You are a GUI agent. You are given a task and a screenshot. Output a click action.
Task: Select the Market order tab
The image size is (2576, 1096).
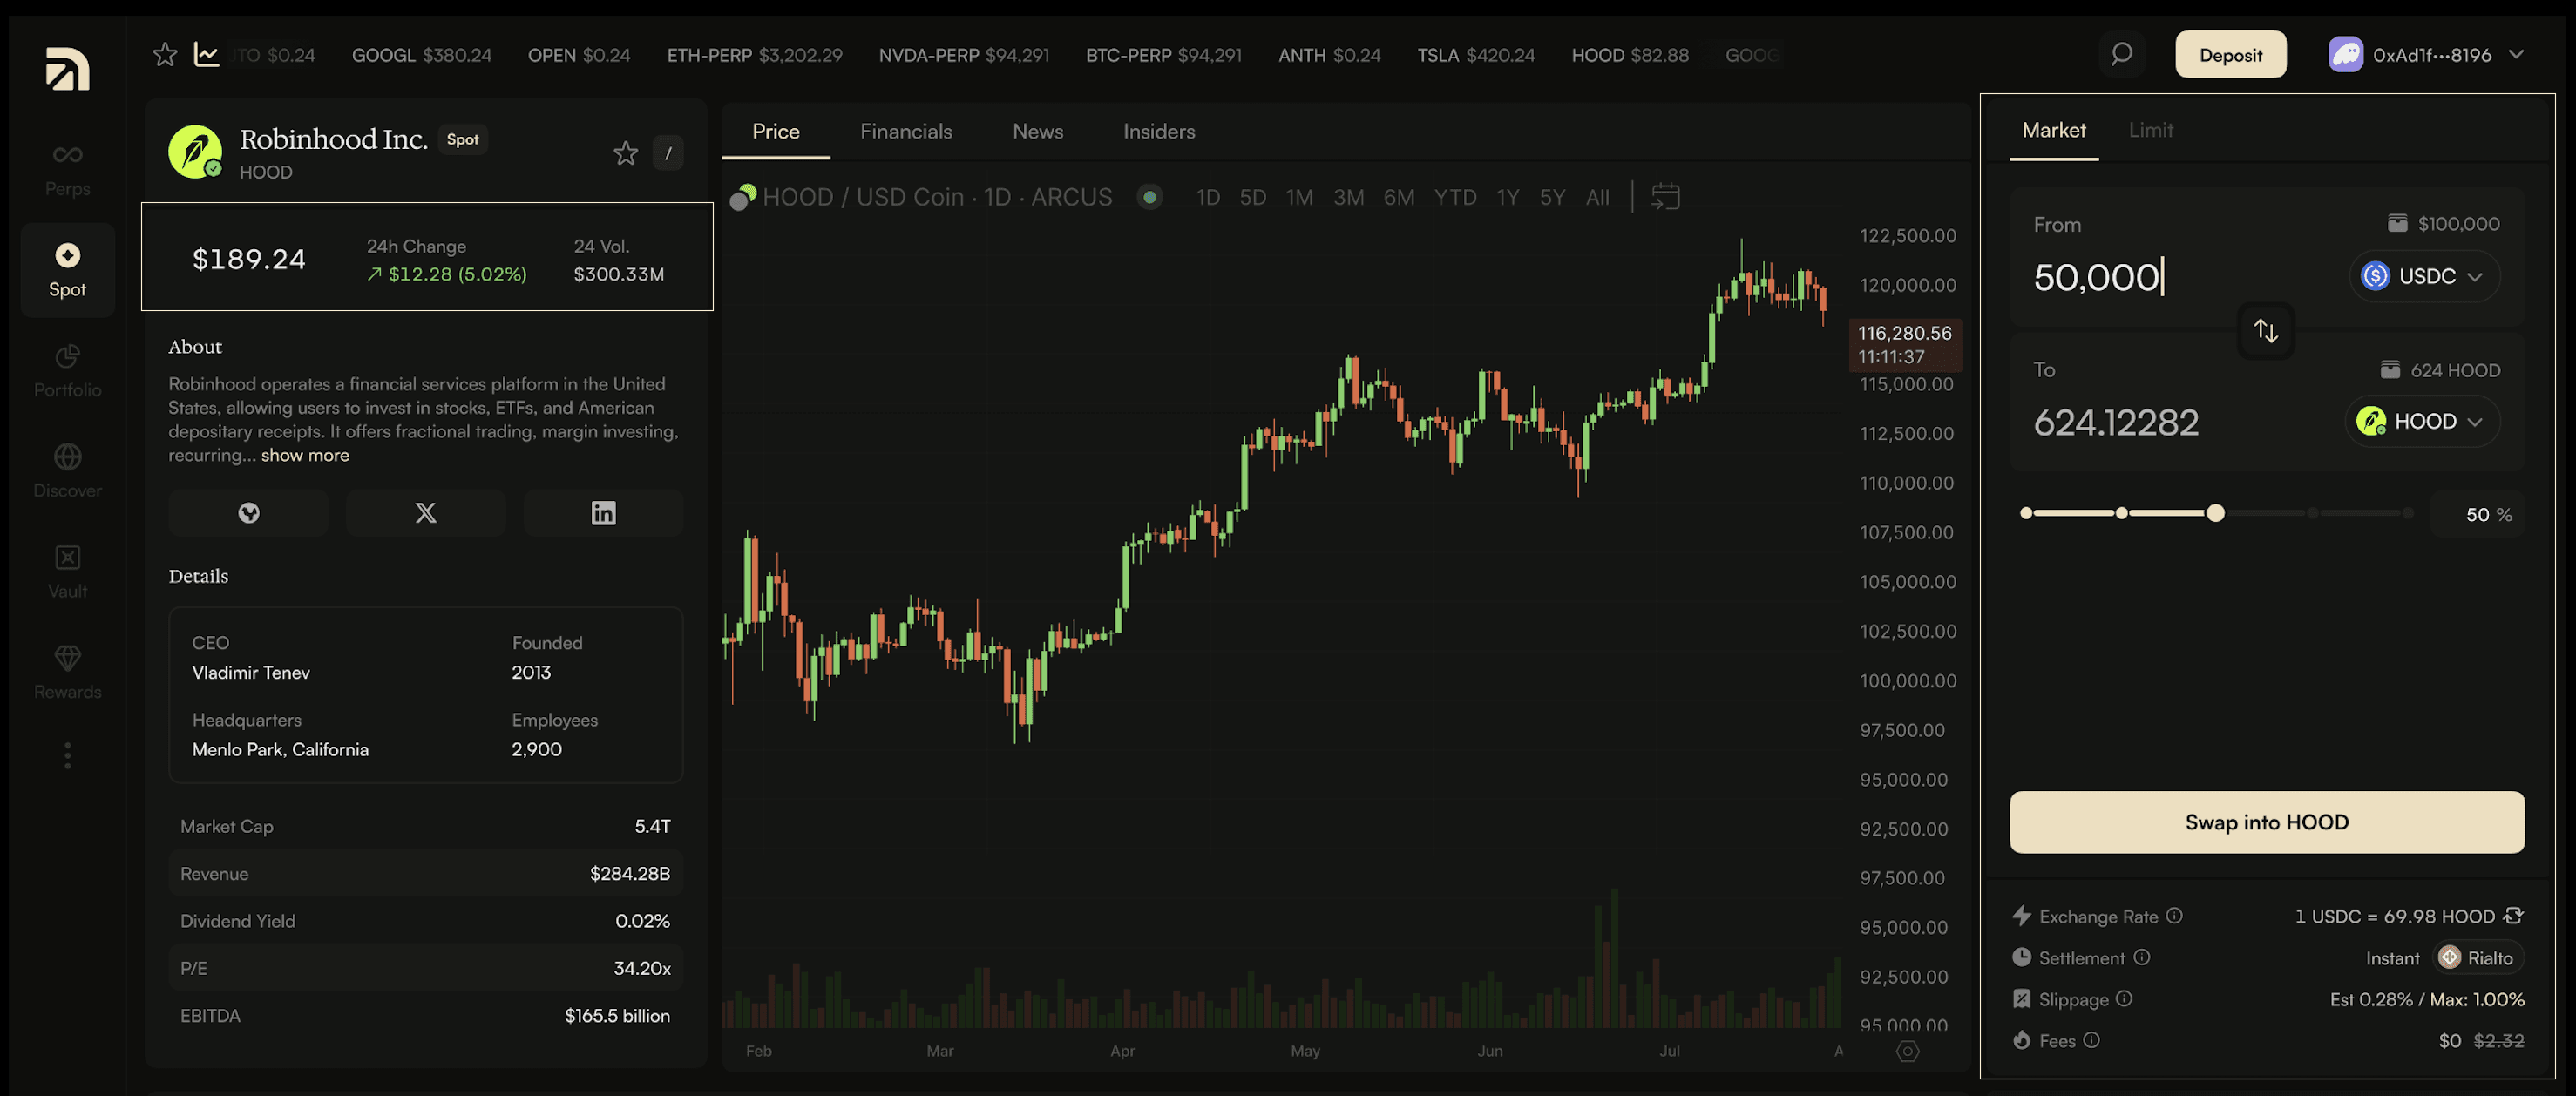point(2053,130)
